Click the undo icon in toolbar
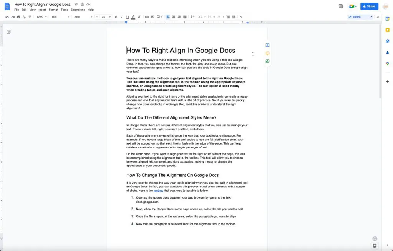Screen dimensions: 393x251 7,17
